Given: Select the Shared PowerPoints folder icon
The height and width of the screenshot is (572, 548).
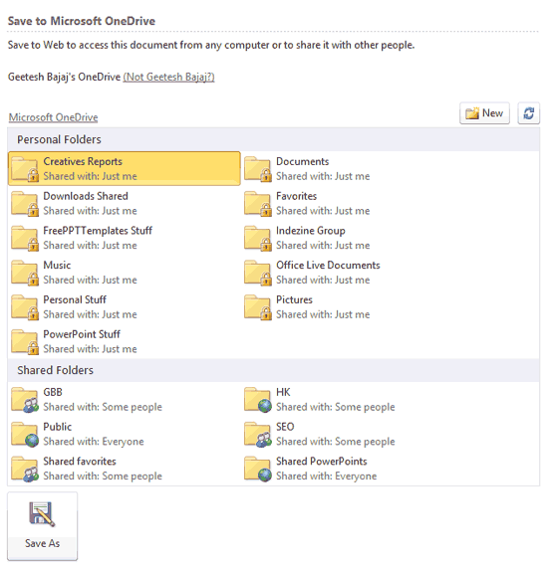Looking at the screenshot, I should [x=258, y=469].
